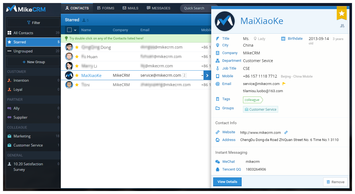Click the light bulb tip icon in the green bar
This screenshot has width=355, height=194.
pyautogui.click(x=66, y=38)
